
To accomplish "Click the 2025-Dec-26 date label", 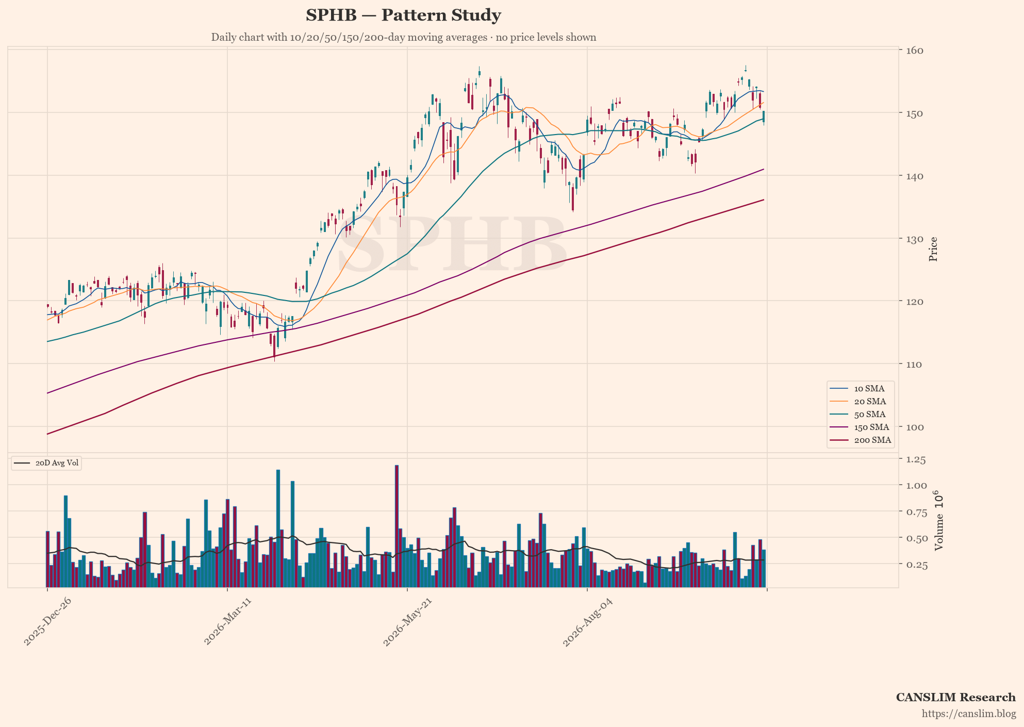I will pyautogui.click(x=47, y=622).
